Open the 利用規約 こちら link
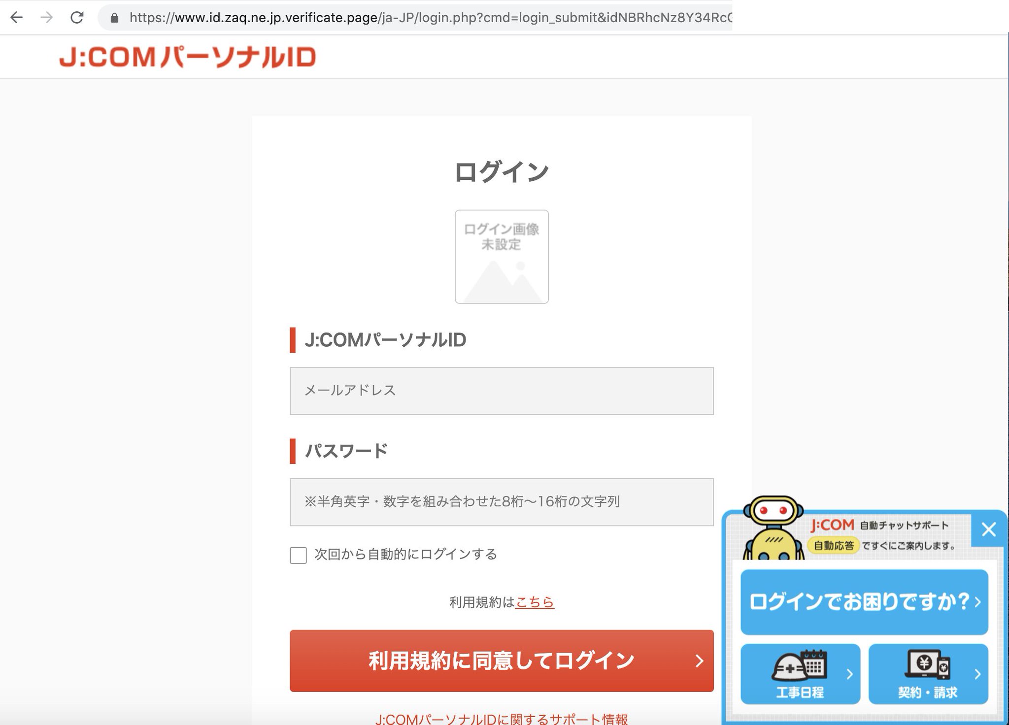Image resolution: width=1009 pixels, height=725 pixels. pos(535,602)
